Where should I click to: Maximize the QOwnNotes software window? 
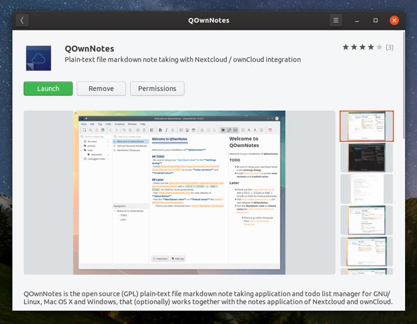(x=375, y=20)
